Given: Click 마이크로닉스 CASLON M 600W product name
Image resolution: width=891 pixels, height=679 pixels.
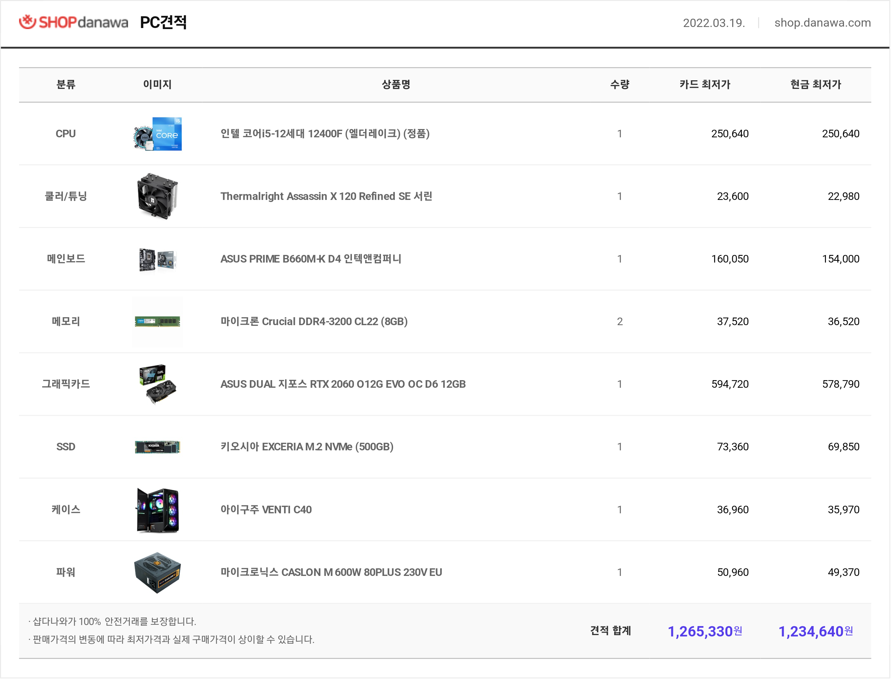Looking at the screenshot, I should tap(331, 573).
